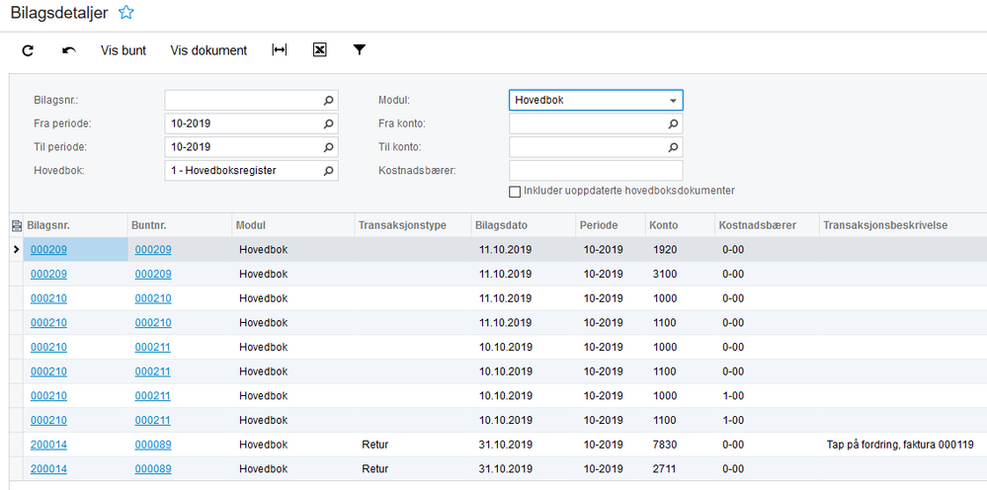Sort by Bilagsnr. column header
Viewport: 987px width, 490px height.
(75, 225)
